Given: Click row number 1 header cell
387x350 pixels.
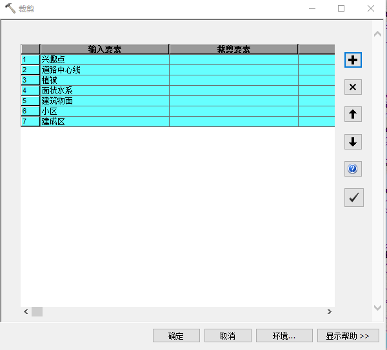Looking at the screenshot, I should click(30, 60).
